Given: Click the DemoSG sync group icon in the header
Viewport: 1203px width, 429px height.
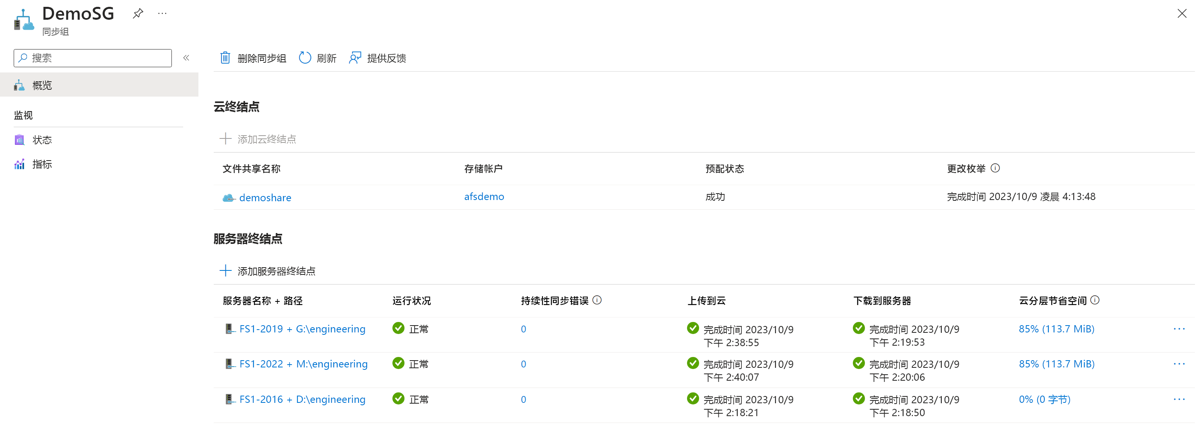Looking at the screenshot, I should pos(24,20).
